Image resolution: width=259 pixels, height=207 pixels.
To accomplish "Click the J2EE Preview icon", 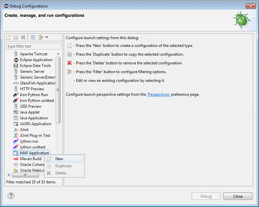I will [16, 106].
